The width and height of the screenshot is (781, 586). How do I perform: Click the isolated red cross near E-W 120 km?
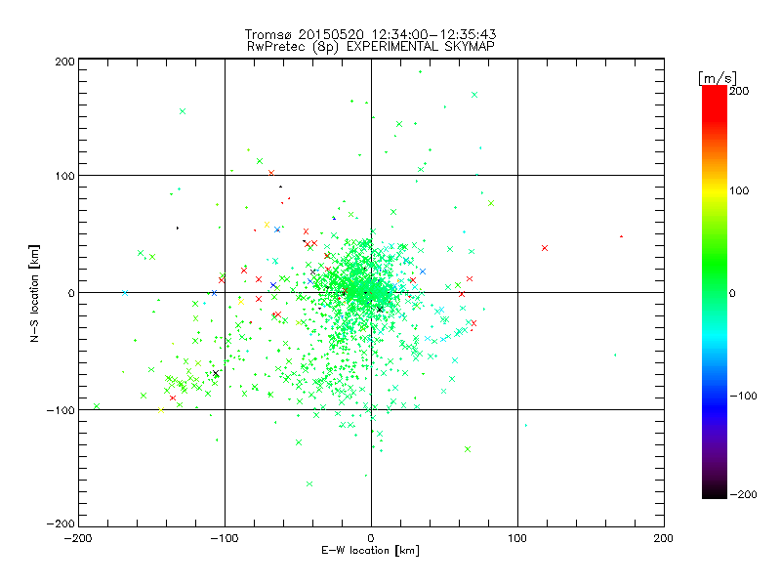pyautogui.click(x=545, y=248)
